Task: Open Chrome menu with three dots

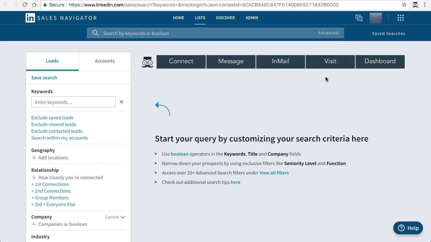Action: coord(425,5)
